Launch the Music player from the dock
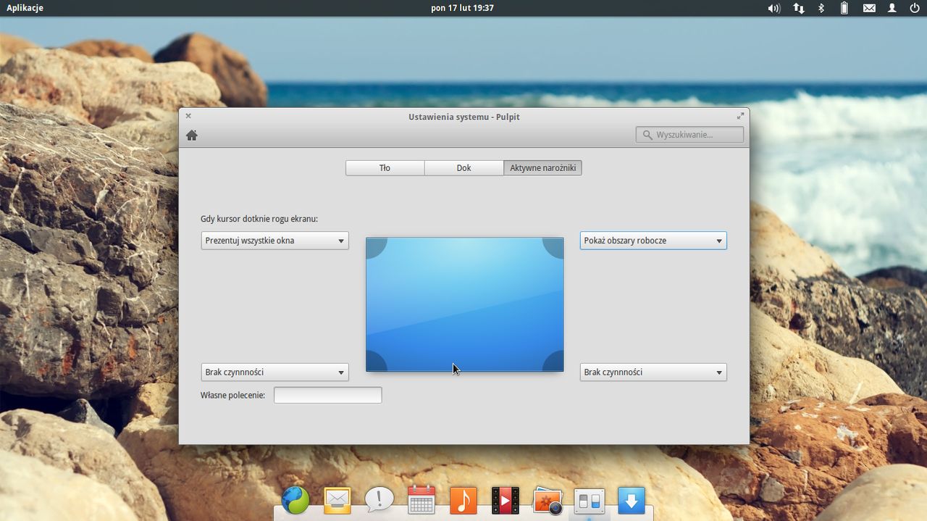Viewport: 927px width, 521px height. [x=463, y=501]
